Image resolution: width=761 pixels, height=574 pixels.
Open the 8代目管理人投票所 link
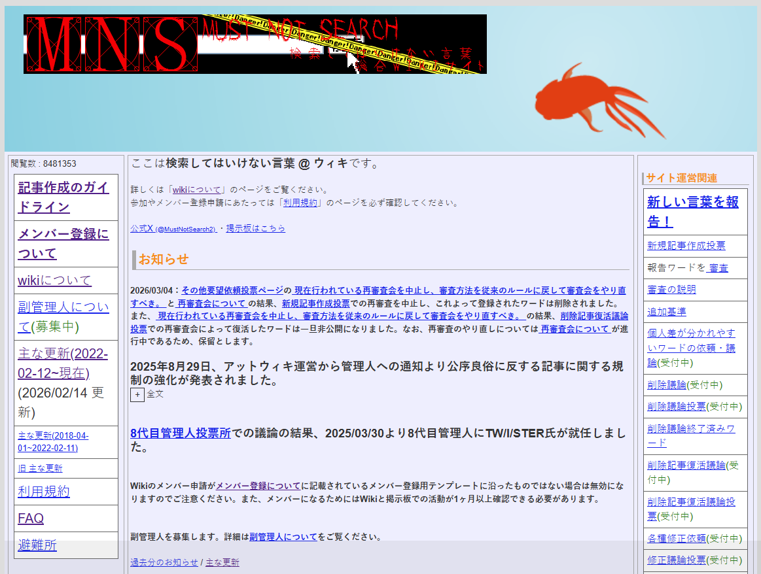181,433
